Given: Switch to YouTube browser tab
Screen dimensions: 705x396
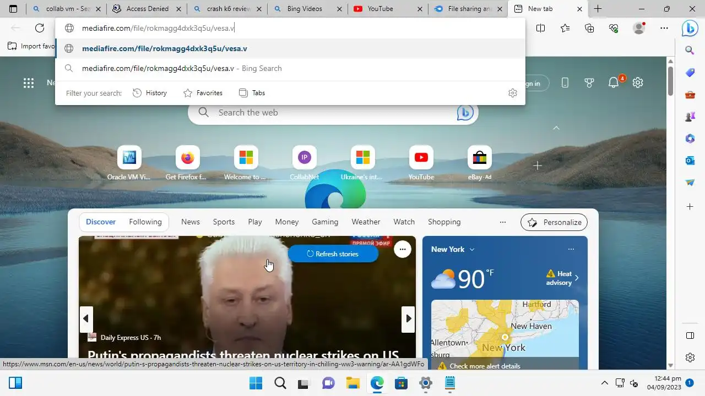Looking at the screenshot, I should click(388, 9).
